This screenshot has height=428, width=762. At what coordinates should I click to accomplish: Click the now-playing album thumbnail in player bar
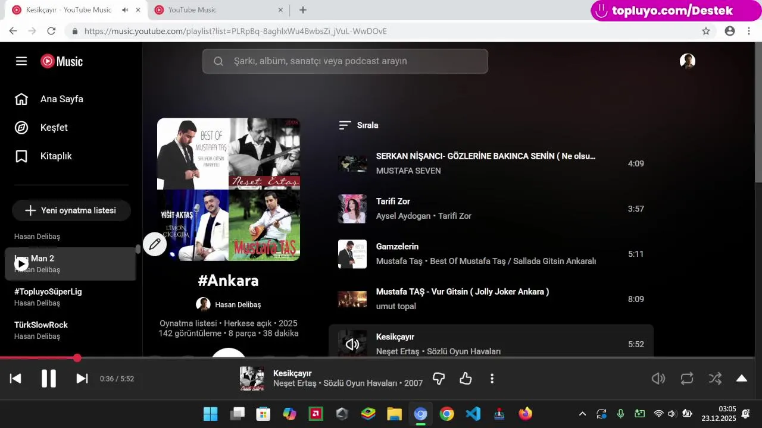(252, 379)
